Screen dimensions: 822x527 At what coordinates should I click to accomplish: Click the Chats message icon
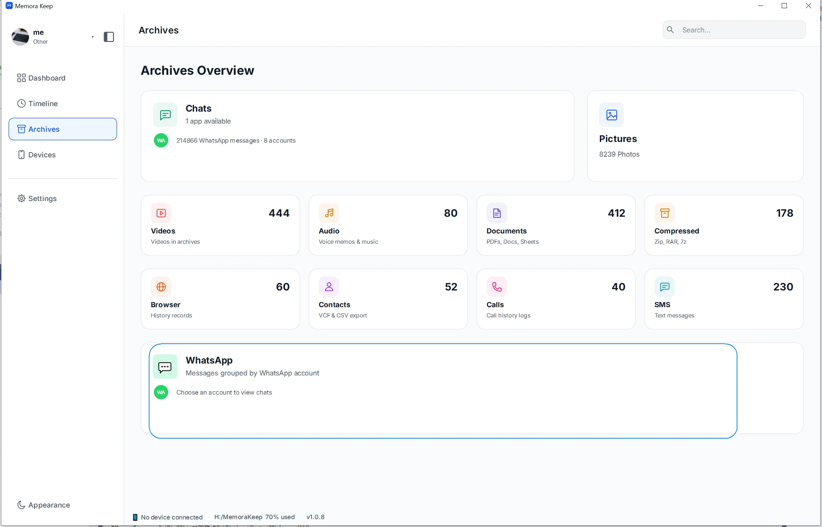[x=165, y=115]
